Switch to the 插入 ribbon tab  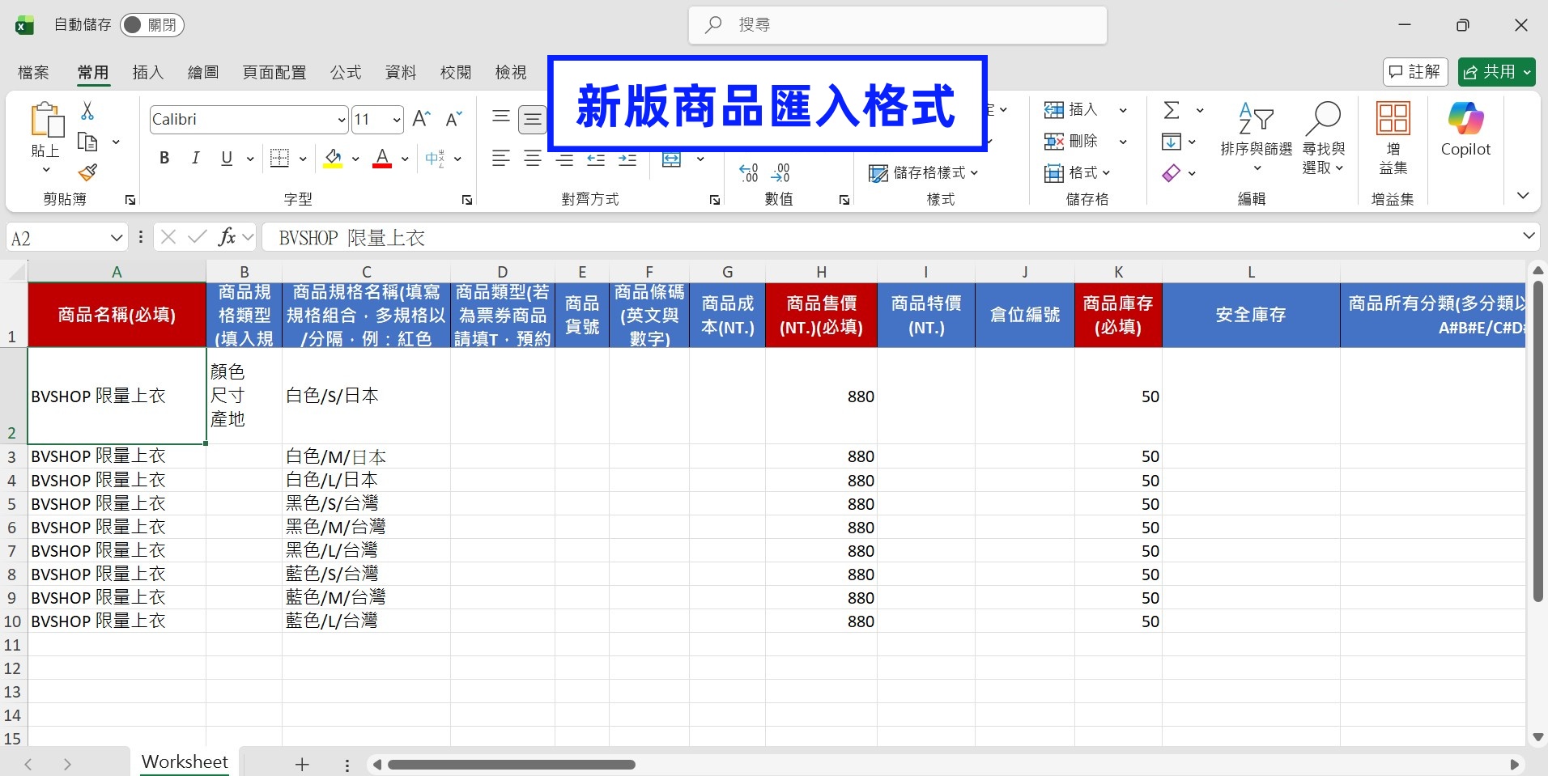(x=148, y=73)
